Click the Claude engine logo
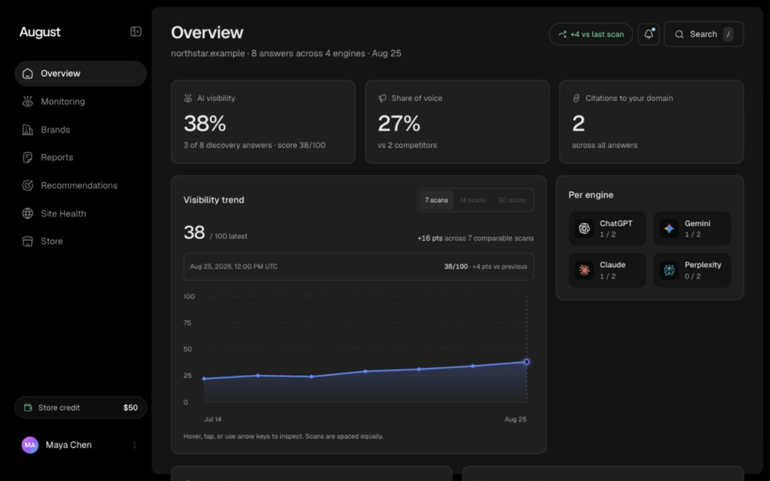The height and width of the screenshot is (481, 770). 584,270
